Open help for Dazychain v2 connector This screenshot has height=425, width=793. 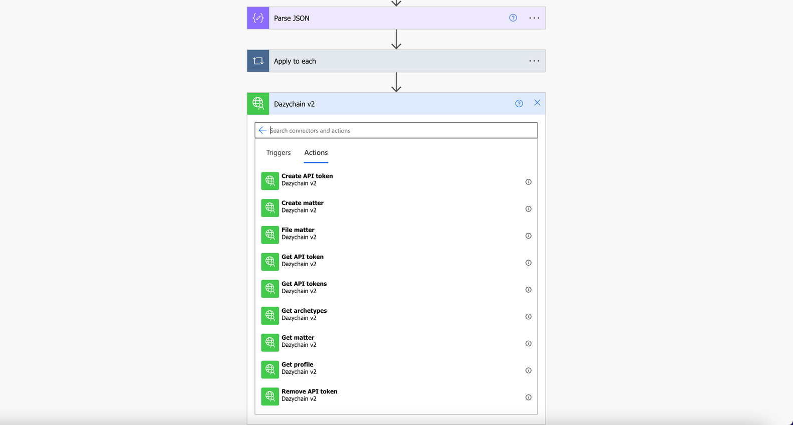[x=519, y=104]
